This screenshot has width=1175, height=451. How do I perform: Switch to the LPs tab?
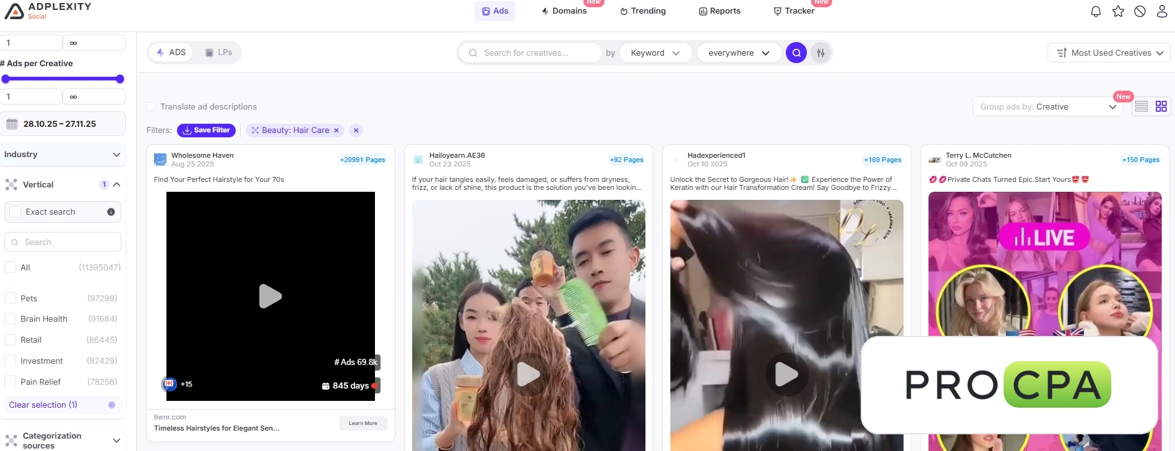point(218,53)
